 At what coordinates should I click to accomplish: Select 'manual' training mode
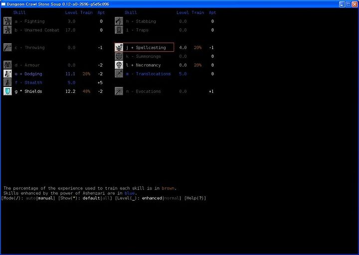(45, 198)
